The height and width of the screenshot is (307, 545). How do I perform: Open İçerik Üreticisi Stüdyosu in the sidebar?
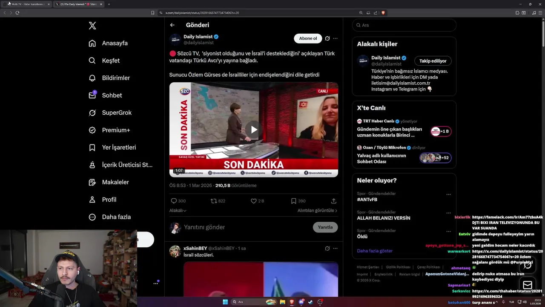(x=120, y=165)
